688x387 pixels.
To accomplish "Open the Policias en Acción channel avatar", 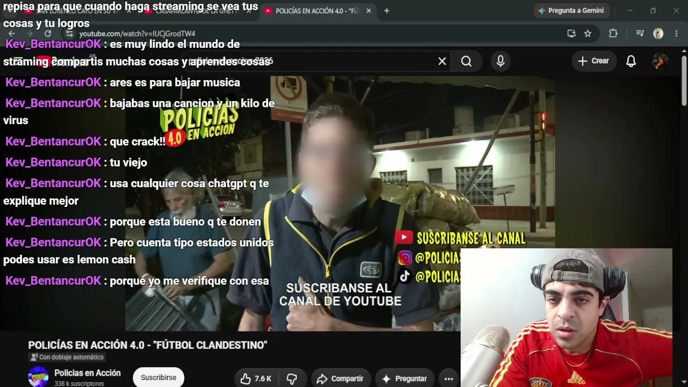I will pyautogui.click(x=38, y=377).
